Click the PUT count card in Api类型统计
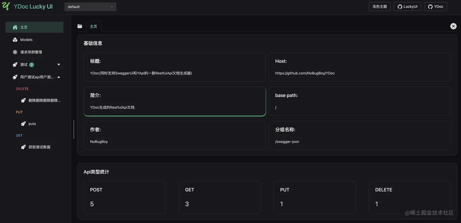Viewport: 461px width, 223px height. (x=315, y=198)
